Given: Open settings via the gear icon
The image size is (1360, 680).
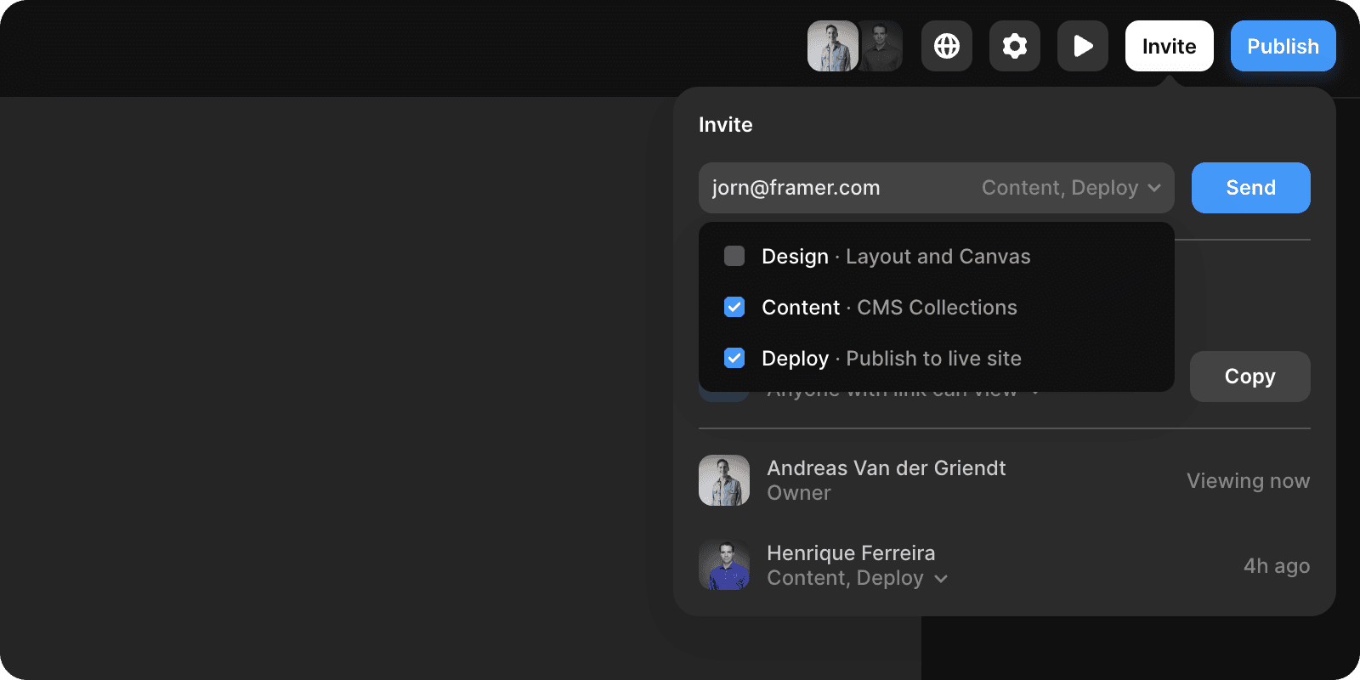Looking at the screenshot, I should pyautogui.click(x=1014, y=46).
